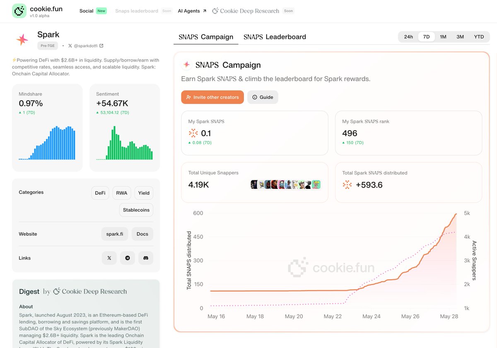
Task: Click the Invite other creators button
Action: pyautogui.click(x=212, y=97)
